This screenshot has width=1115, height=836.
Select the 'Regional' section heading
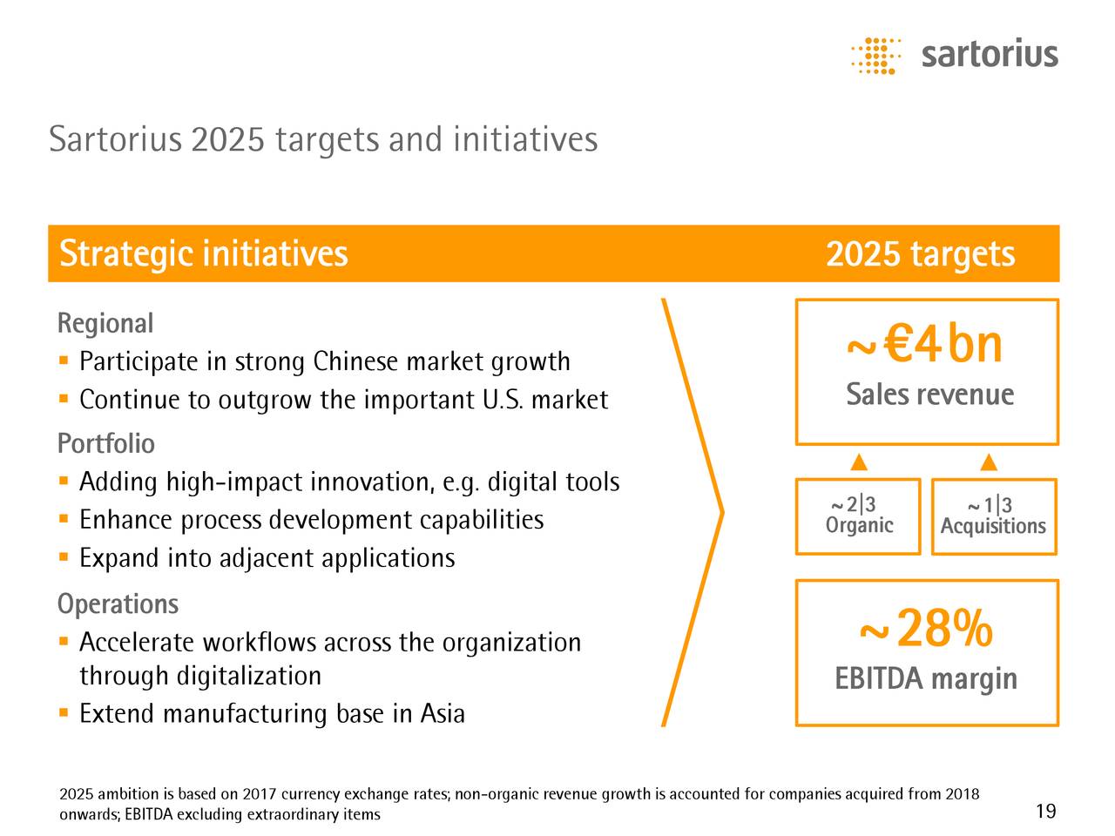pos(105,323)
